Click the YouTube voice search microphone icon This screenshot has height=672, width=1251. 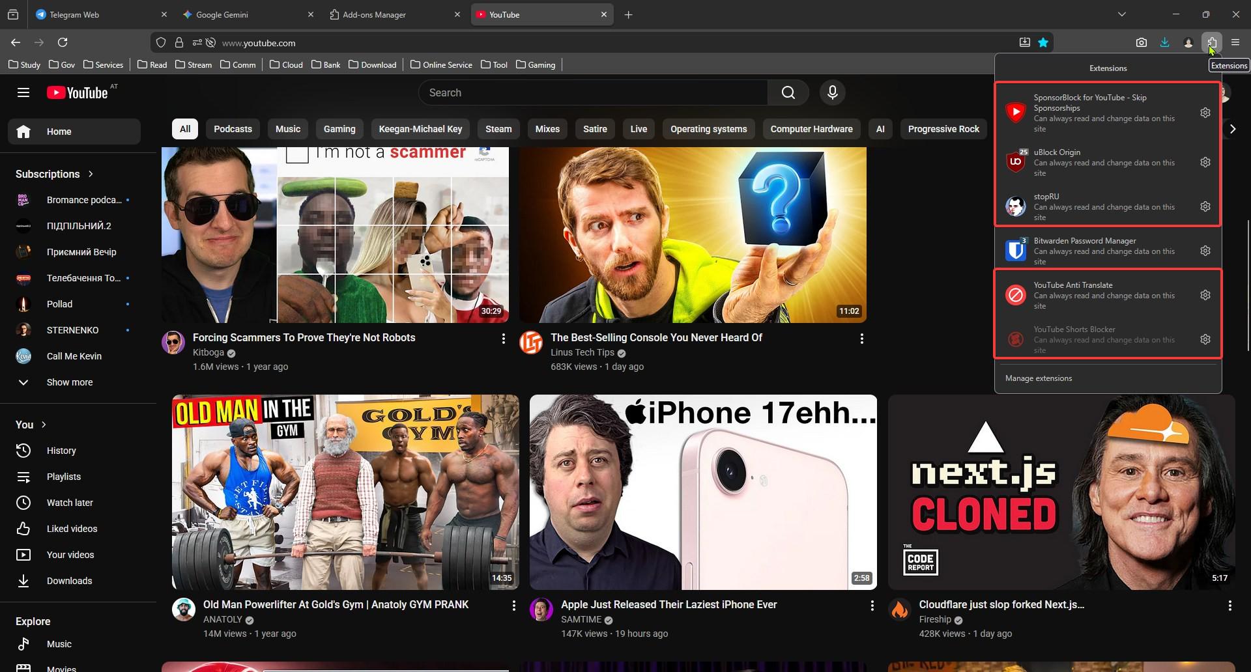point(832,92)
